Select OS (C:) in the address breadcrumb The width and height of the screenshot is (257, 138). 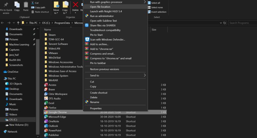[x=46, y=23]
